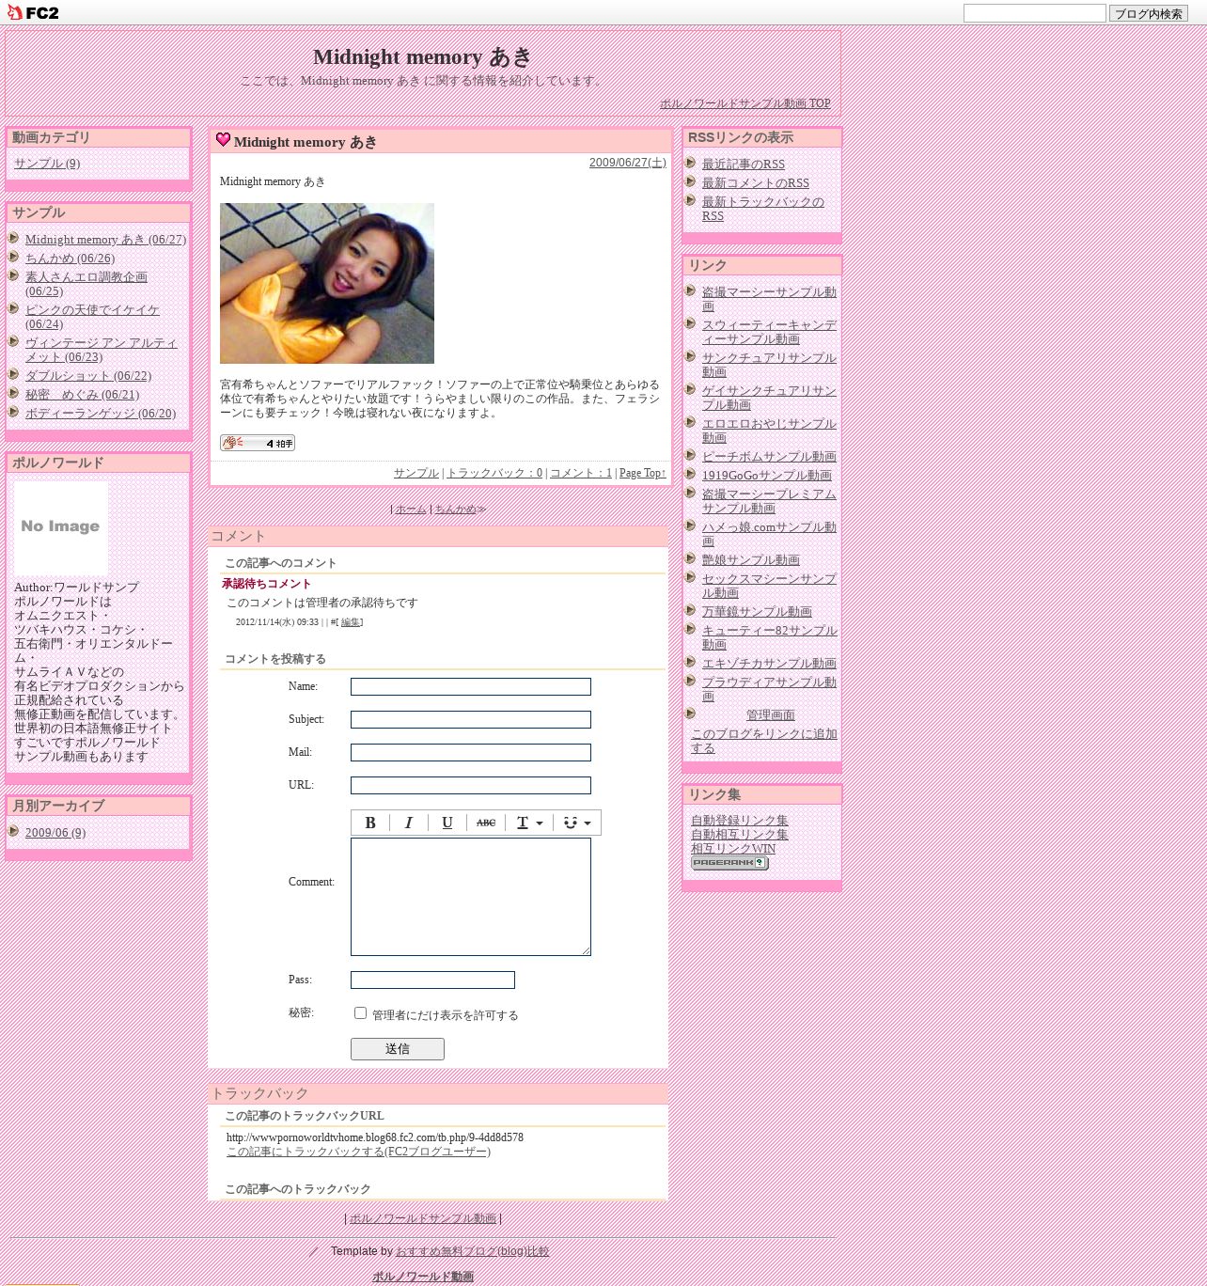This screenshot has width=1207, height=1286.
Task: Open 艶娘サンプル動画 link
Action: pos(751,560)
